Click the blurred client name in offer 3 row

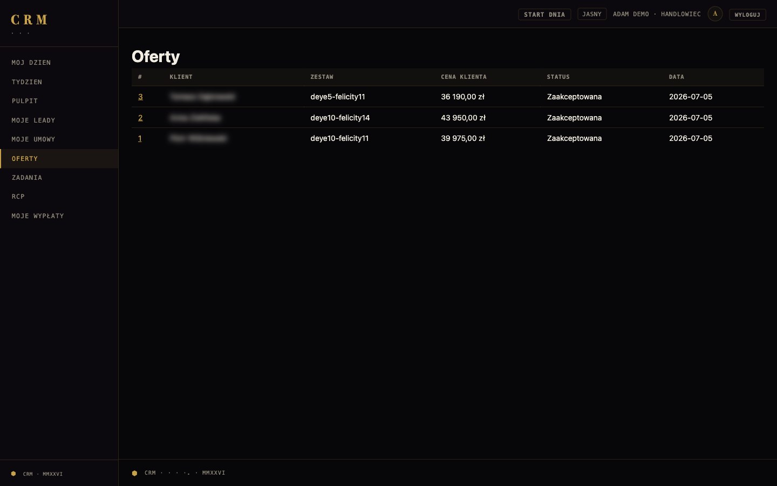202,97
